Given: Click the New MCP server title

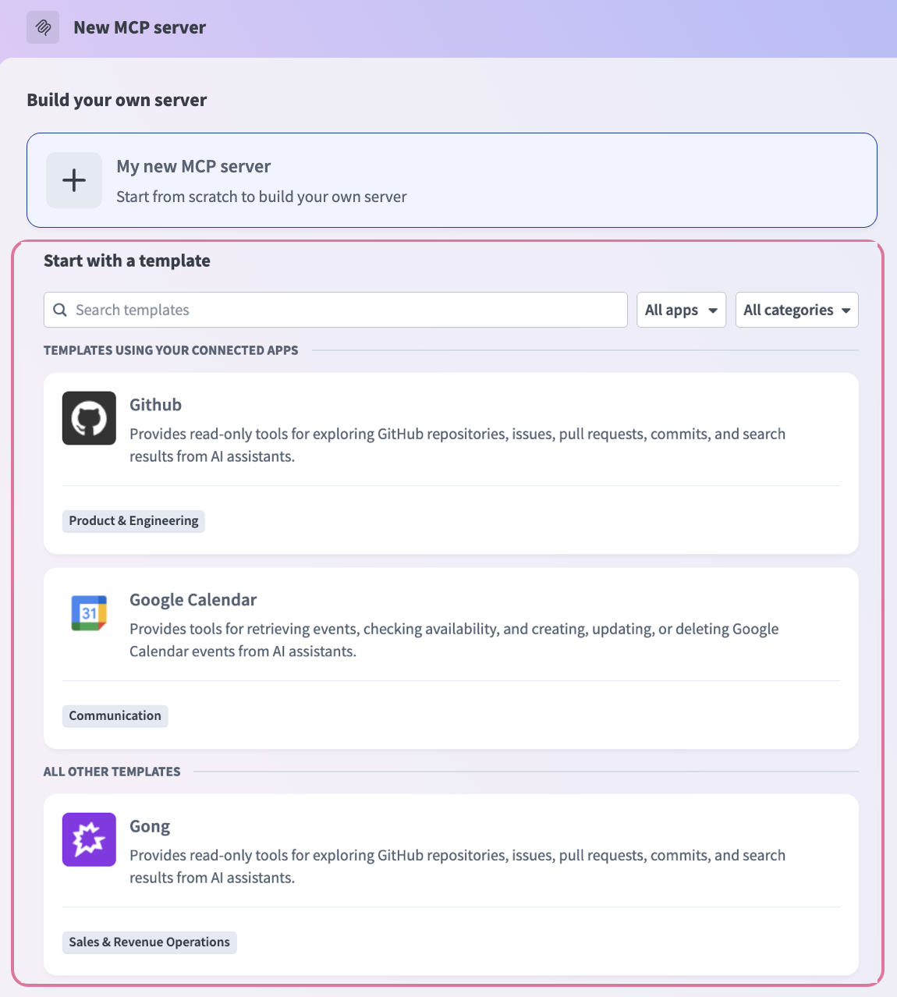Looking at the screenshot, I should point(139,27).
